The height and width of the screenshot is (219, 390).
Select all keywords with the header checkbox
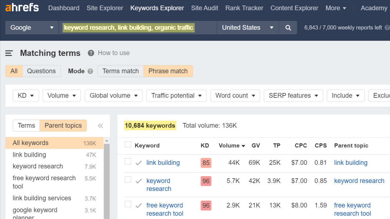pyautogui.click(x=128, y=144)
